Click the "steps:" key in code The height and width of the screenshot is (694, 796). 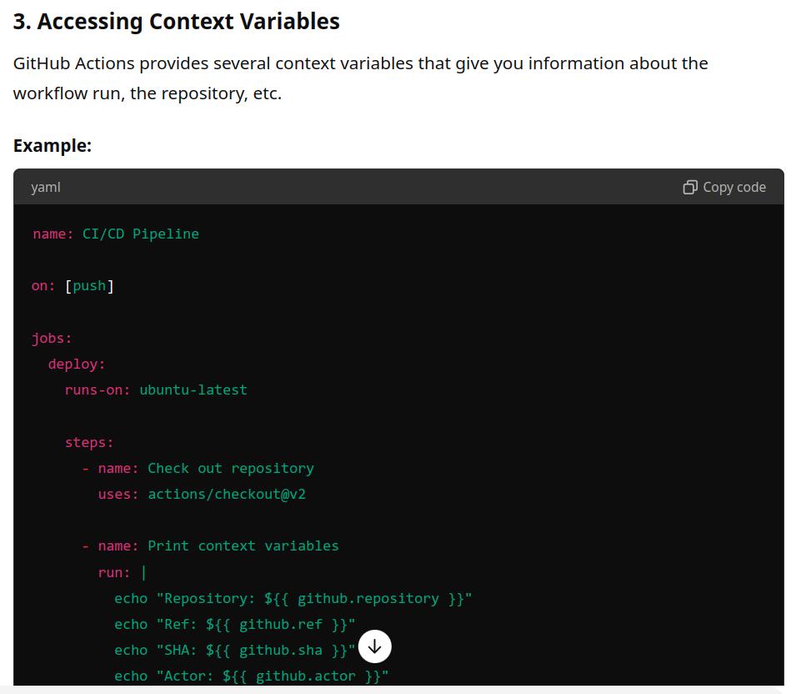pos(89,442)
